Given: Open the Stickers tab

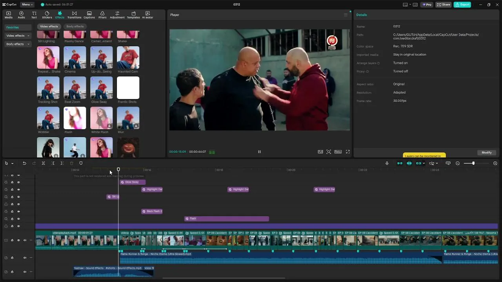Looking at the screenshot, I should click(47, 15).
